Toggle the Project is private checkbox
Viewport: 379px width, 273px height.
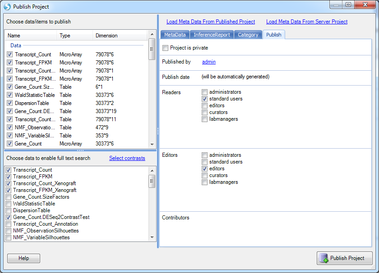(x=165, y=48)
